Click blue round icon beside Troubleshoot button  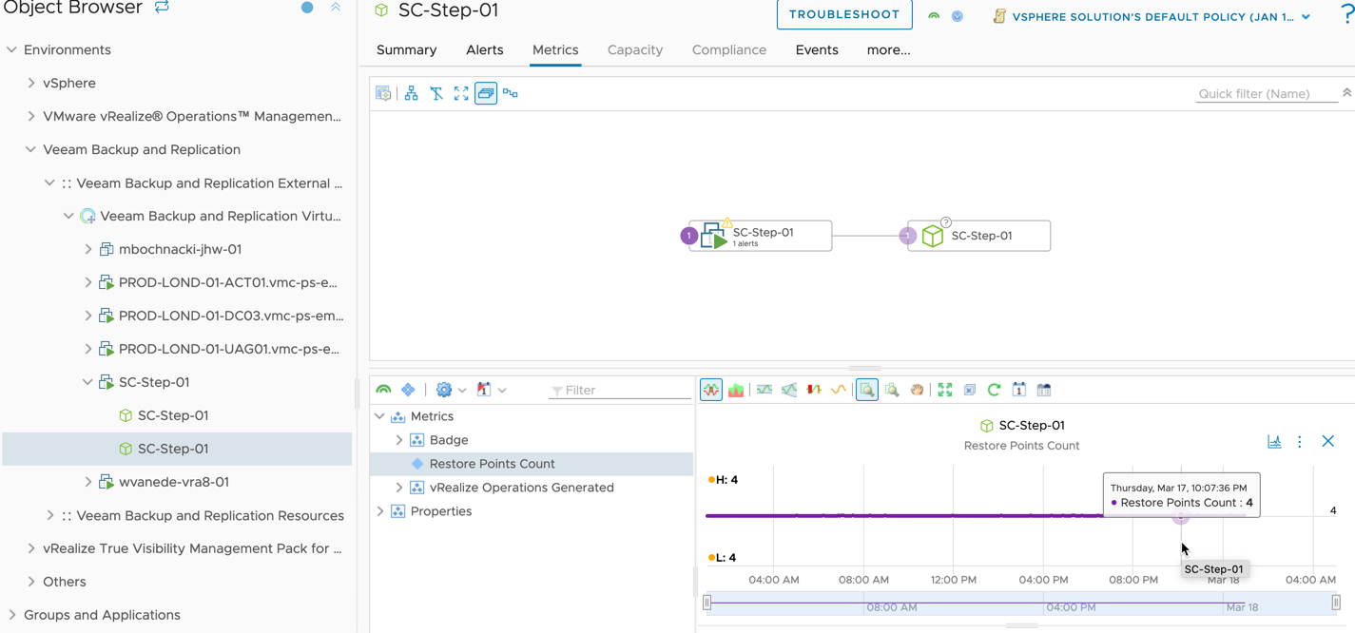pos(958,16)
